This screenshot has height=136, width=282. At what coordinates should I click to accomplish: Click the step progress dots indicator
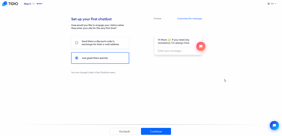(40, 4)
